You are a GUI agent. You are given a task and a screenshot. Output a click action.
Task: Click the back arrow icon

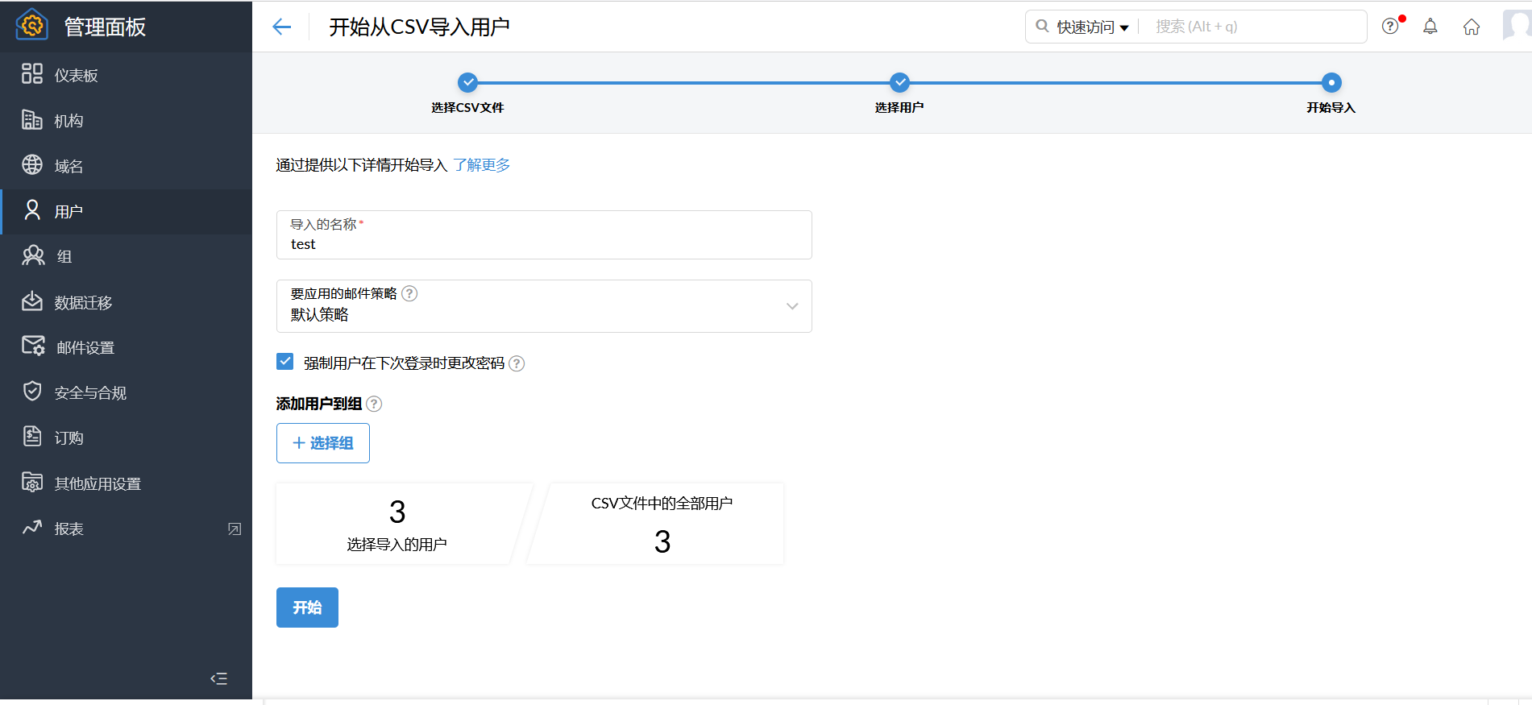pyautogui.click(x=281, y=27)
